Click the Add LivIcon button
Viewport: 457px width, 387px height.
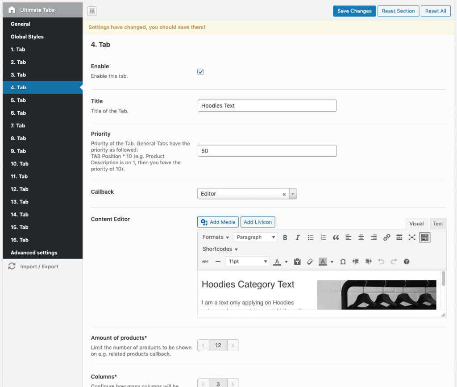(x=258, y=222)
